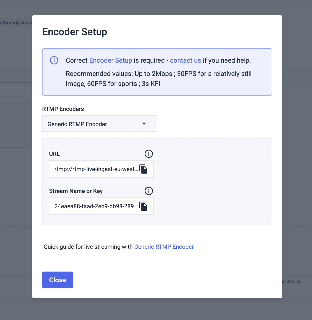Follow the contact us link
The height and width of the screenshot is (320, 312).
point(185,60)
